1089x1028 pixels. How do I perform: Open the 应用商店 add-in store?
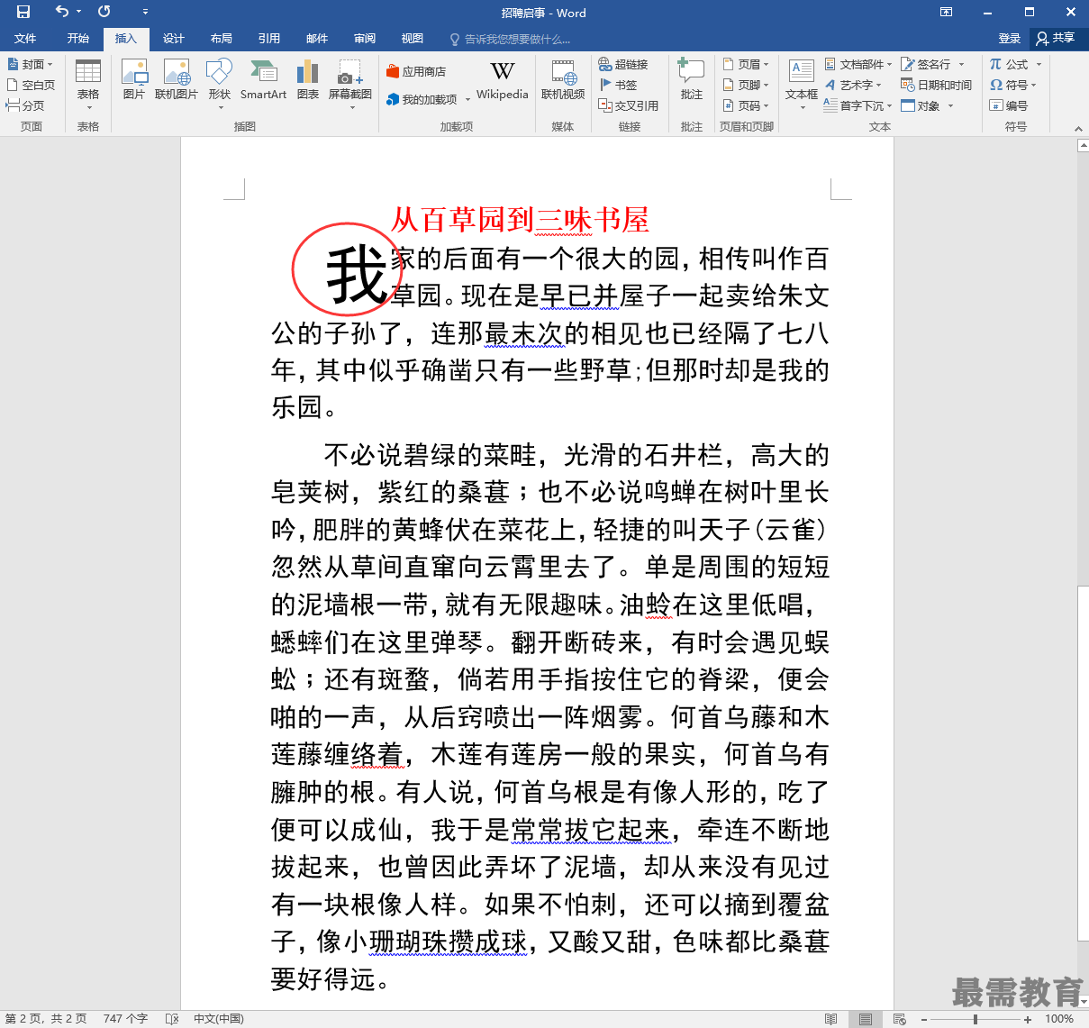[416, 72]
